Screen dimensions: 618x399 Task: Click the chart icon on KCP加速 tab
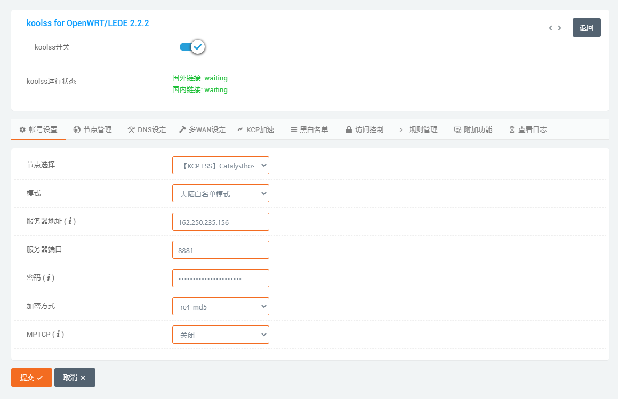pyautogui.click(x=240, y=129)
